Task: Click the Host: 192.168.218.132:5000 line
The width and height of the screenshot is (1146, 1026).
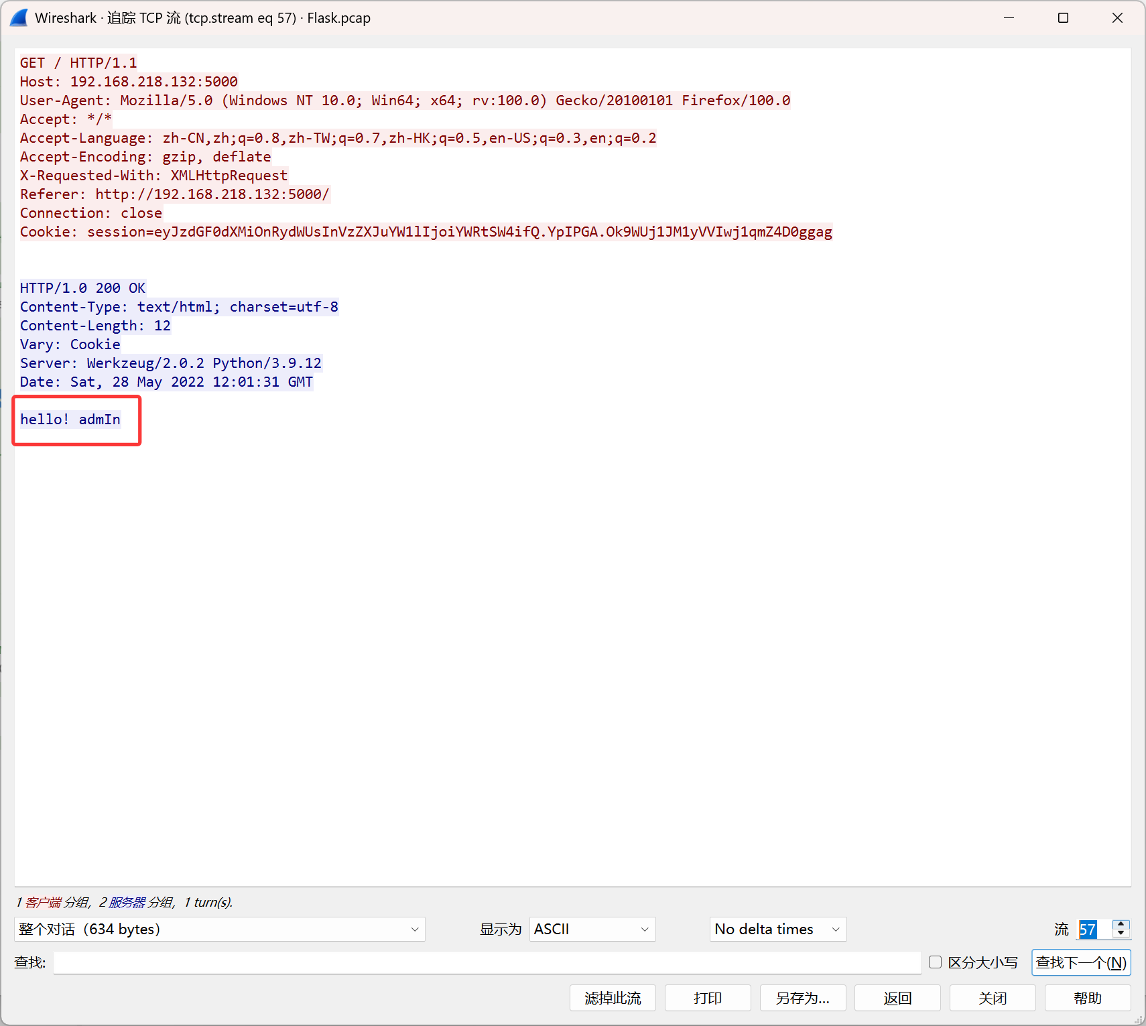Action: point(129,82)
